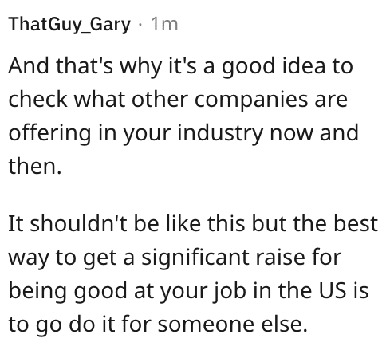The image size is (386, 354).
Task: Open ThatGuy_Gary's user profile
Action: click(69, 25)
